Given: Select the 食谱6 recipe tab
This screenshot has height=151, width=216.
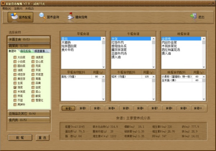Looking at the screenshot, I should coord(140,108).
